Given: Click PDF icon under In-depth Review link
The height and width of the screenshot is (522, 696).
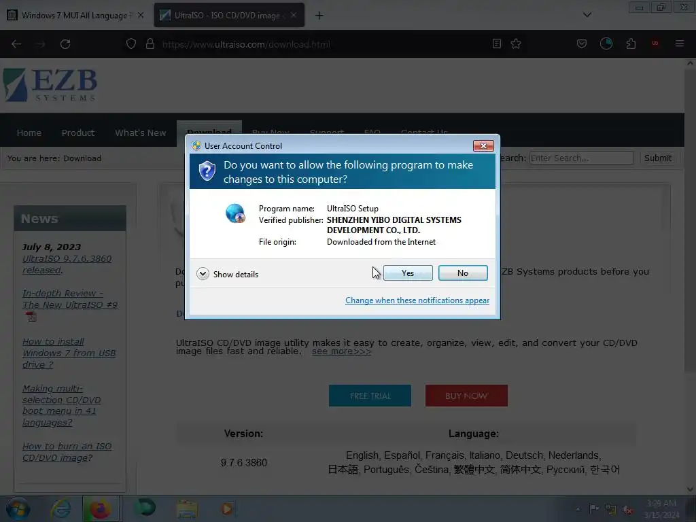Looking at the screenshot, I should tap(31, 317).
